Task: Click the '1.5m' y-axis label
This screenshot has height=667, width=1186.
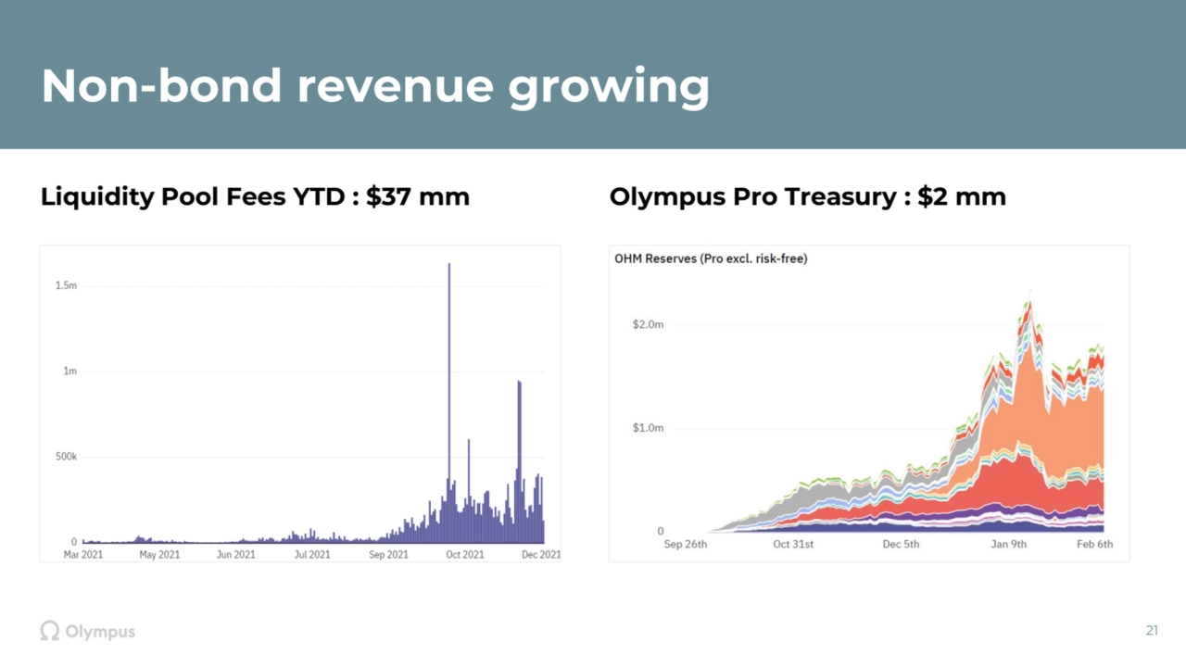Action: (x=66, y=285)
